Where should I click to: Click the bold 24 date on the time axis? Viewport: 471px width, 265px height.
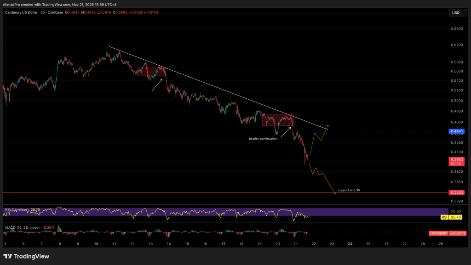350,244
